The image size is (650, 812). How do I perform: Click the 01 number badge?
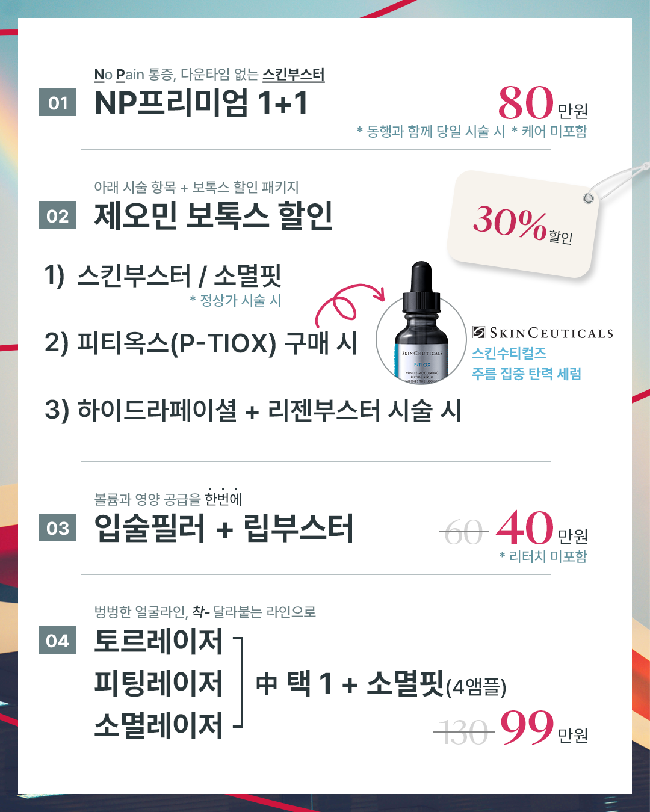(x=57, y=103)
